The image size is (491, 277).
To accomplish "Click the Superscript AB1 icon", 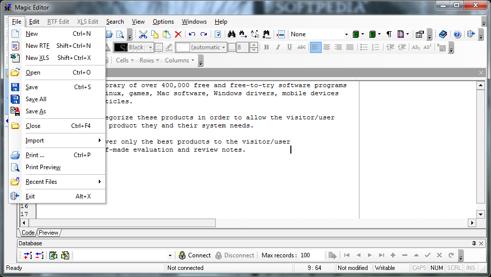I will coord(427,47).
